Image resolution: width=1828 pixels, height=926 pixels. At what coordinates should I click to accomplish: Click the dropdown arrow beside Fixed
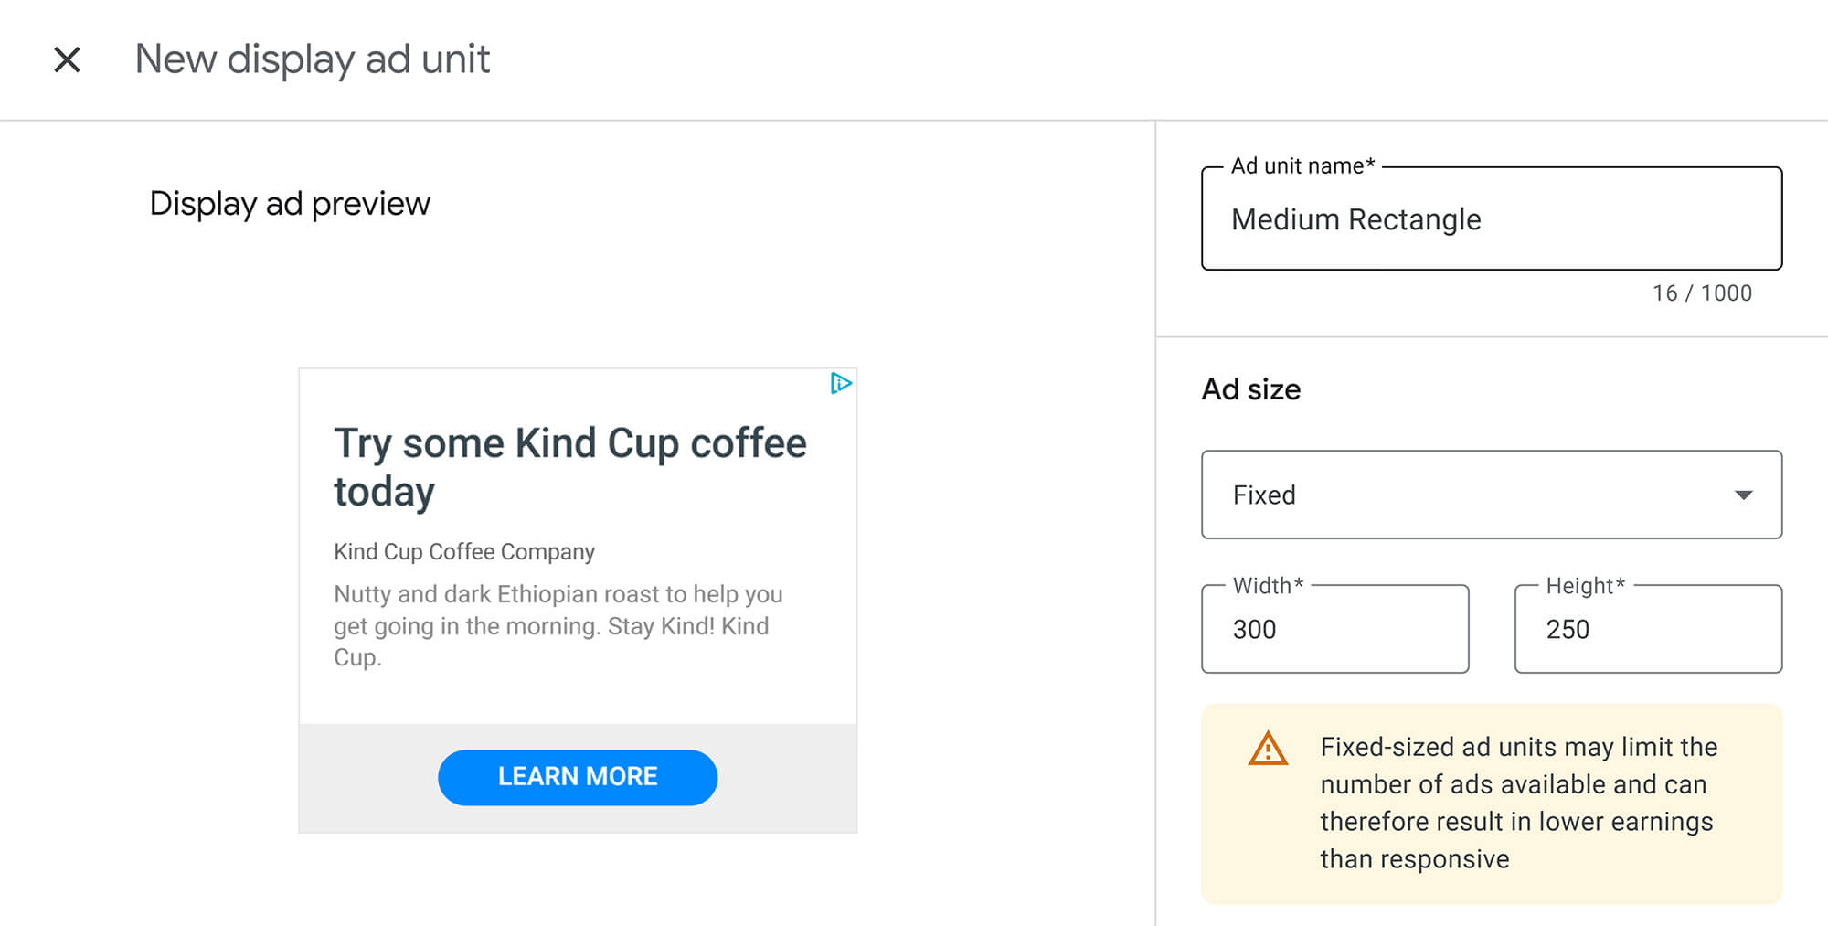(1744, 495)
